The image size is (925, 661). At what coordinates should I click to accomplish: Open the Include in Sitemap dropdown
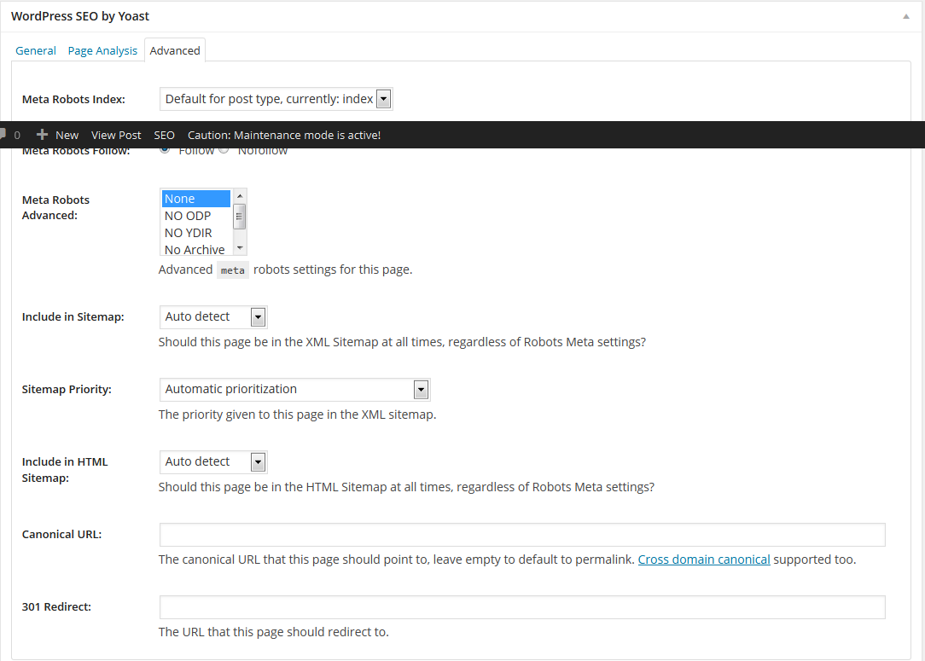pos(213,316)
